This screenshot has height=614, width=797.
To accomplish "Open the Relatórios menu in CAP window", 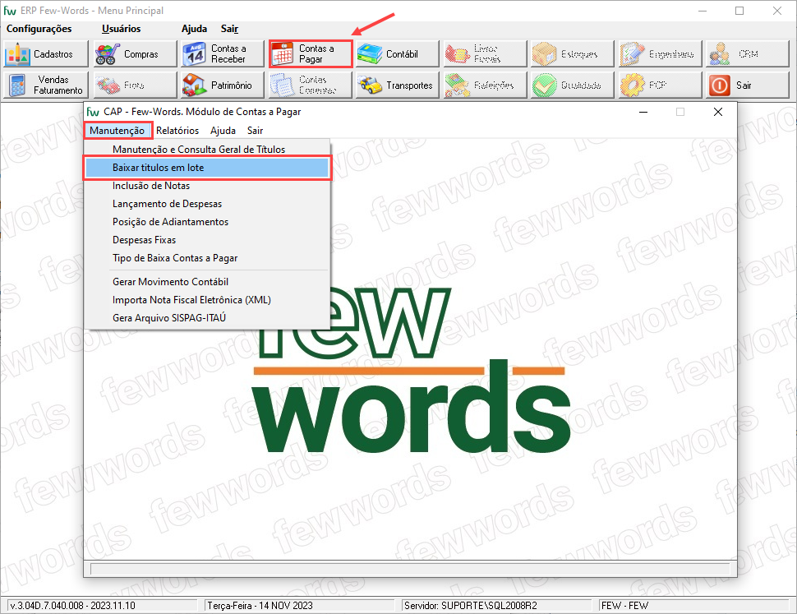I will (177, 131).
